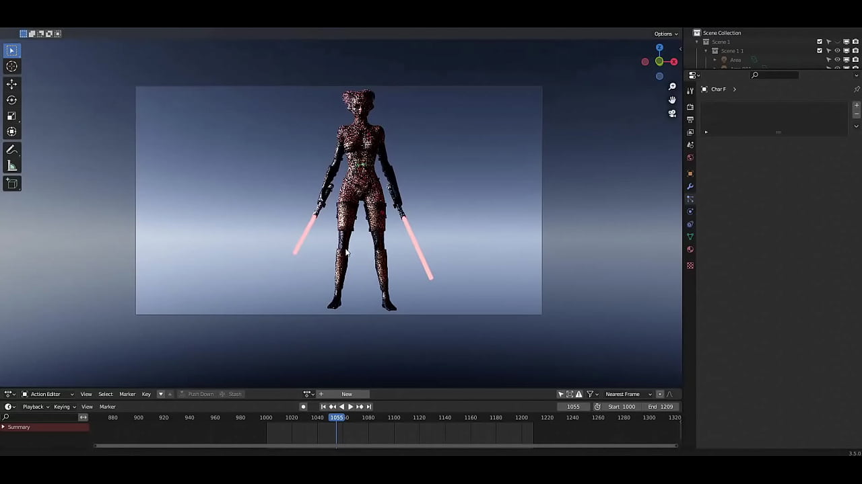Click the pin icon in Properties header
Screen dimensions: 862x484
[857, 89]
